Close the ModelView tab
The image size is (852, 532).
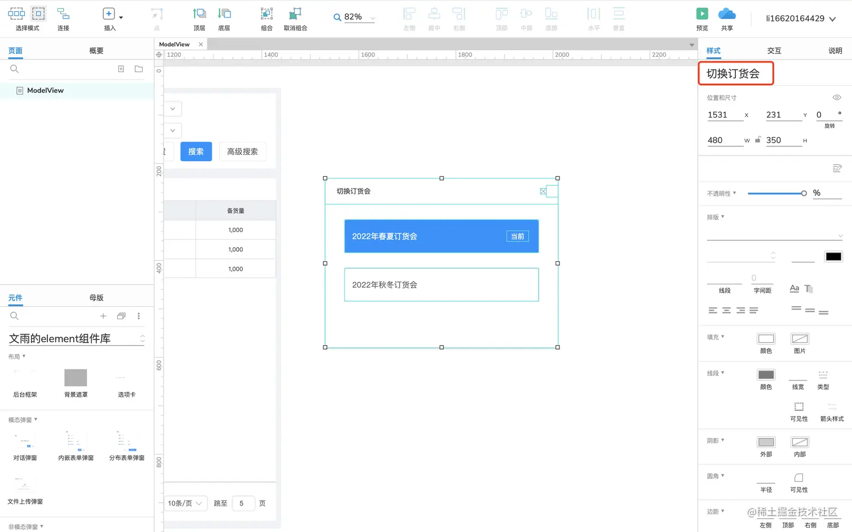pyautogui.click(x=201, y=44)
